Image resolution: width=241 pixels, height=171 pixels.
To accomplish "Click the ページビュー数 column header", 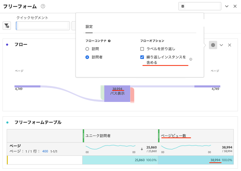I will point(173,136).
